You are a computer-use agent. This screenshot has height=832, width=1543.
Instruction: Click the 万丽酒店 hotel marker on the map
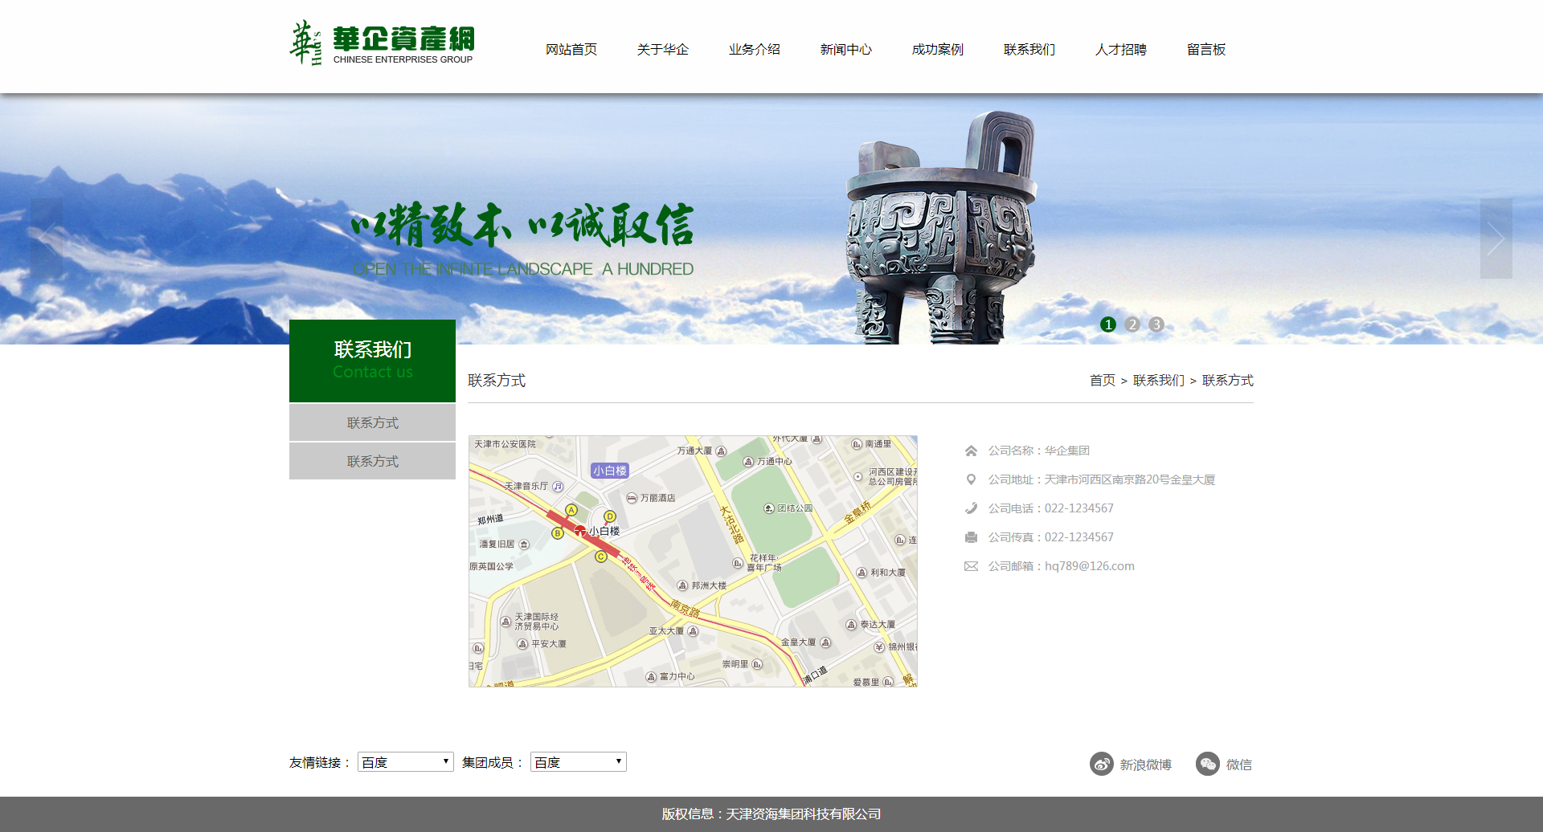632,498
